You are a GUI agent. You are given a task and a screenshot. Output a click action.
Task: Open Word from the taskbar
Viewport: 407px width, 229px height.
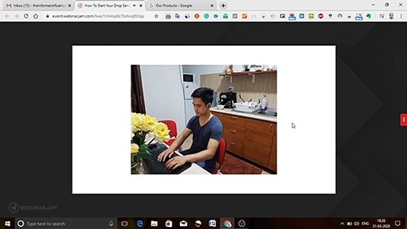[x=212, y=223]
